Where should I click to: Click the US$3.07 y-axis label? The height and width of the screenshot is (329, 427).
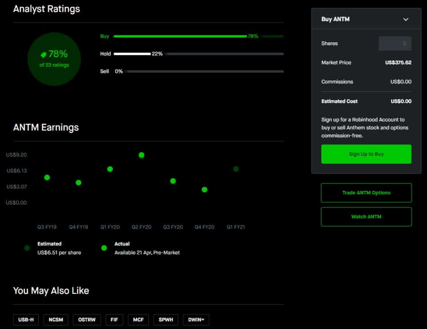coord(17,187)
